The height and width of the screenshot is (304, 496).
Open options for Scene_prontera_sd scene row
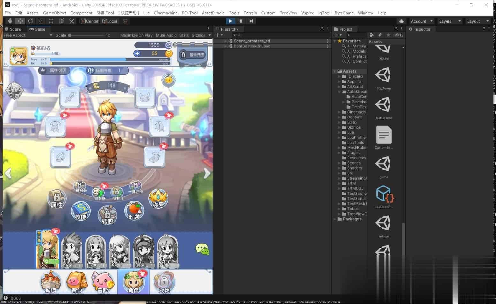pos(327,41)
